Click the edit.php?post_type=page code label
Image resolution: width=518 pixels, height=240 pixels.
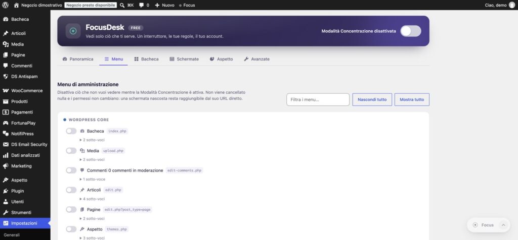[x=127, y=210]
